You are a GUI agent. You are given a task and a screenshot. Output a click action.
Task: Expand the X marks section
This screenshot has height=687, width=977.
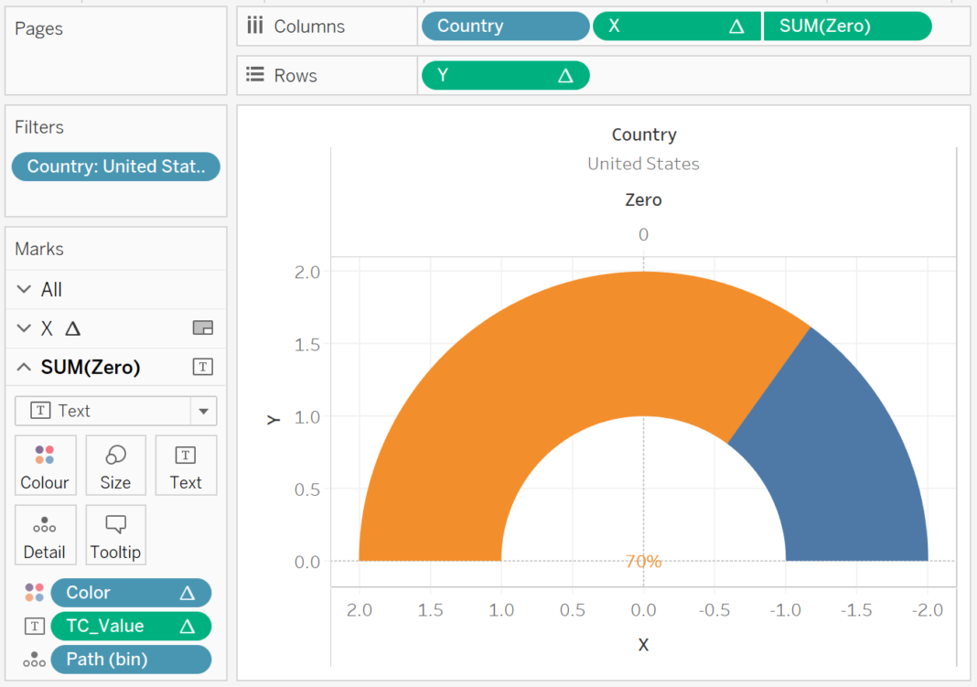click(x=24, y=327)
